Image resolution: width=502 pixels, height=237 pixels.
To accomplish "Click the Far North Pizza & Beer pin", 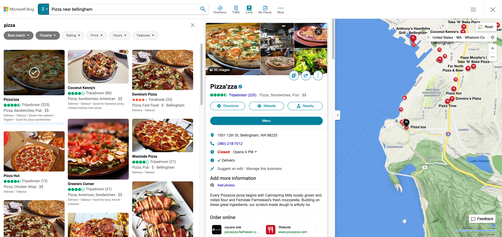I will point(468,68).
